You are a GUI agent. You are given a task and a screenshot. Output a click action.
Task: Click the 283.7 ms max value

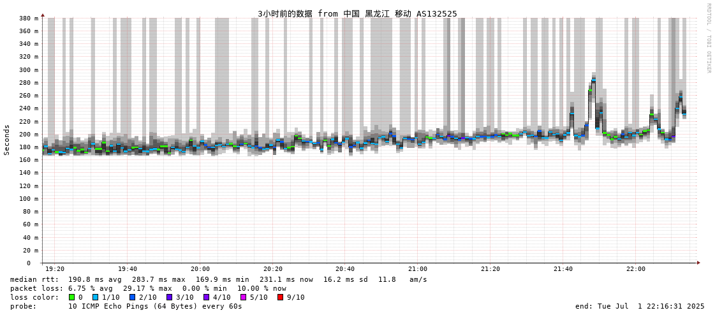[159, 279]
